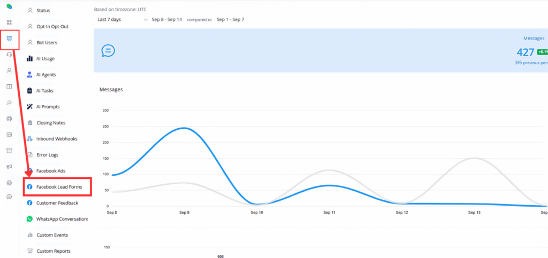Expand the Last 7 days dropdown

pos(122,20)
